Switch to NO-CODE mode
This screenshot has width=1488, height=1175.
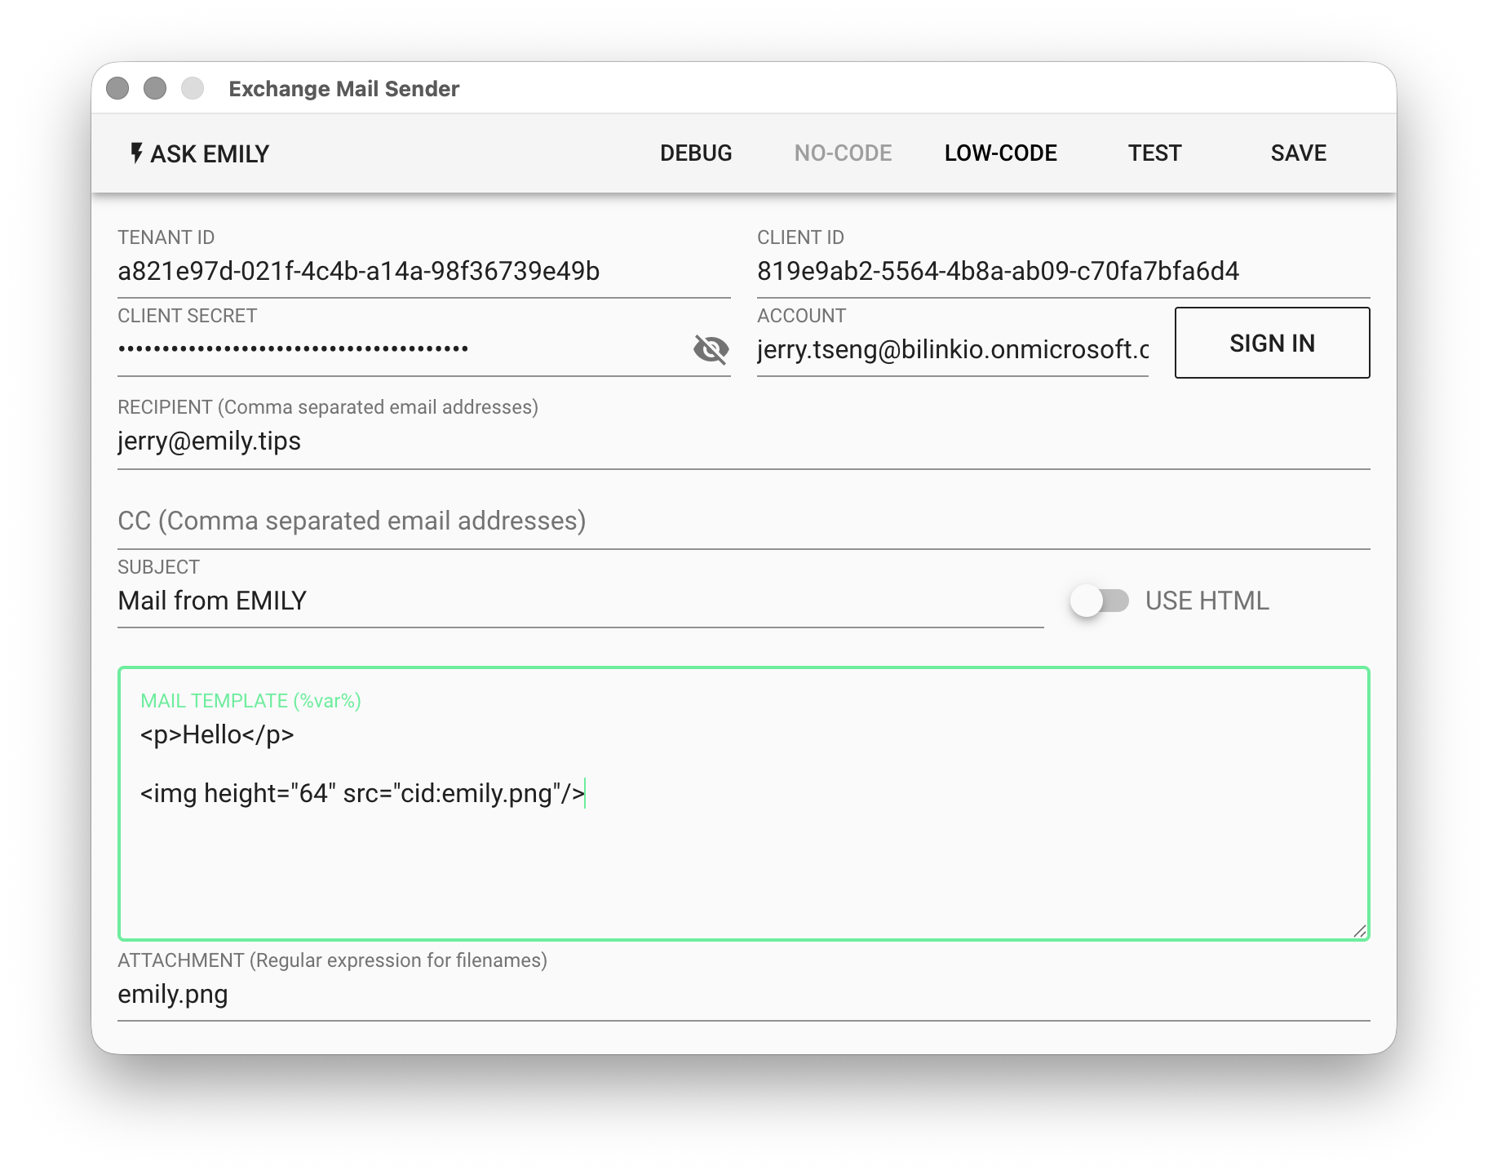[x=843, y=153]
